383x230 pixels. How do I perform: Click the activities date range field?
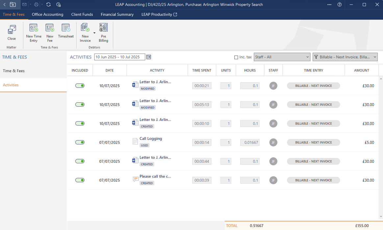point(119,57)
